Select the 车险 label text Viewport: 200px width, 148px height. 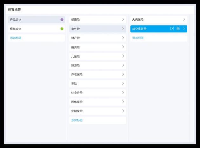click(x=74, y=84)
